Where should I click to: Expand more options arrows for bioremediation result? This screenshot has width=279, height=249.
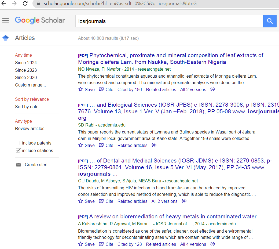coord(213,244)
